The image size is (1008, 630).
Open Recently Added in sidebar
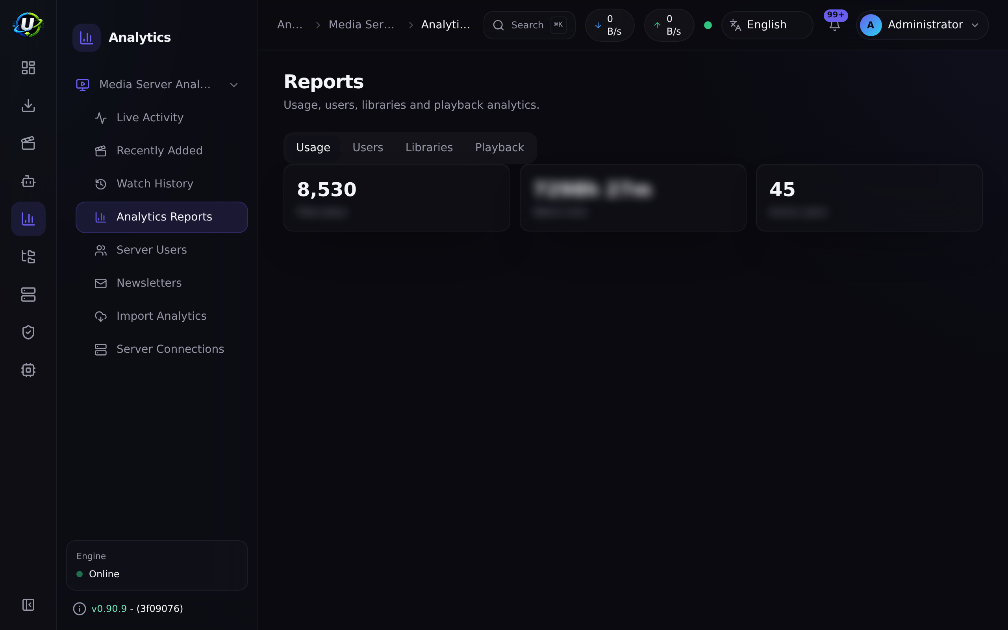click(x=161, y=151)
